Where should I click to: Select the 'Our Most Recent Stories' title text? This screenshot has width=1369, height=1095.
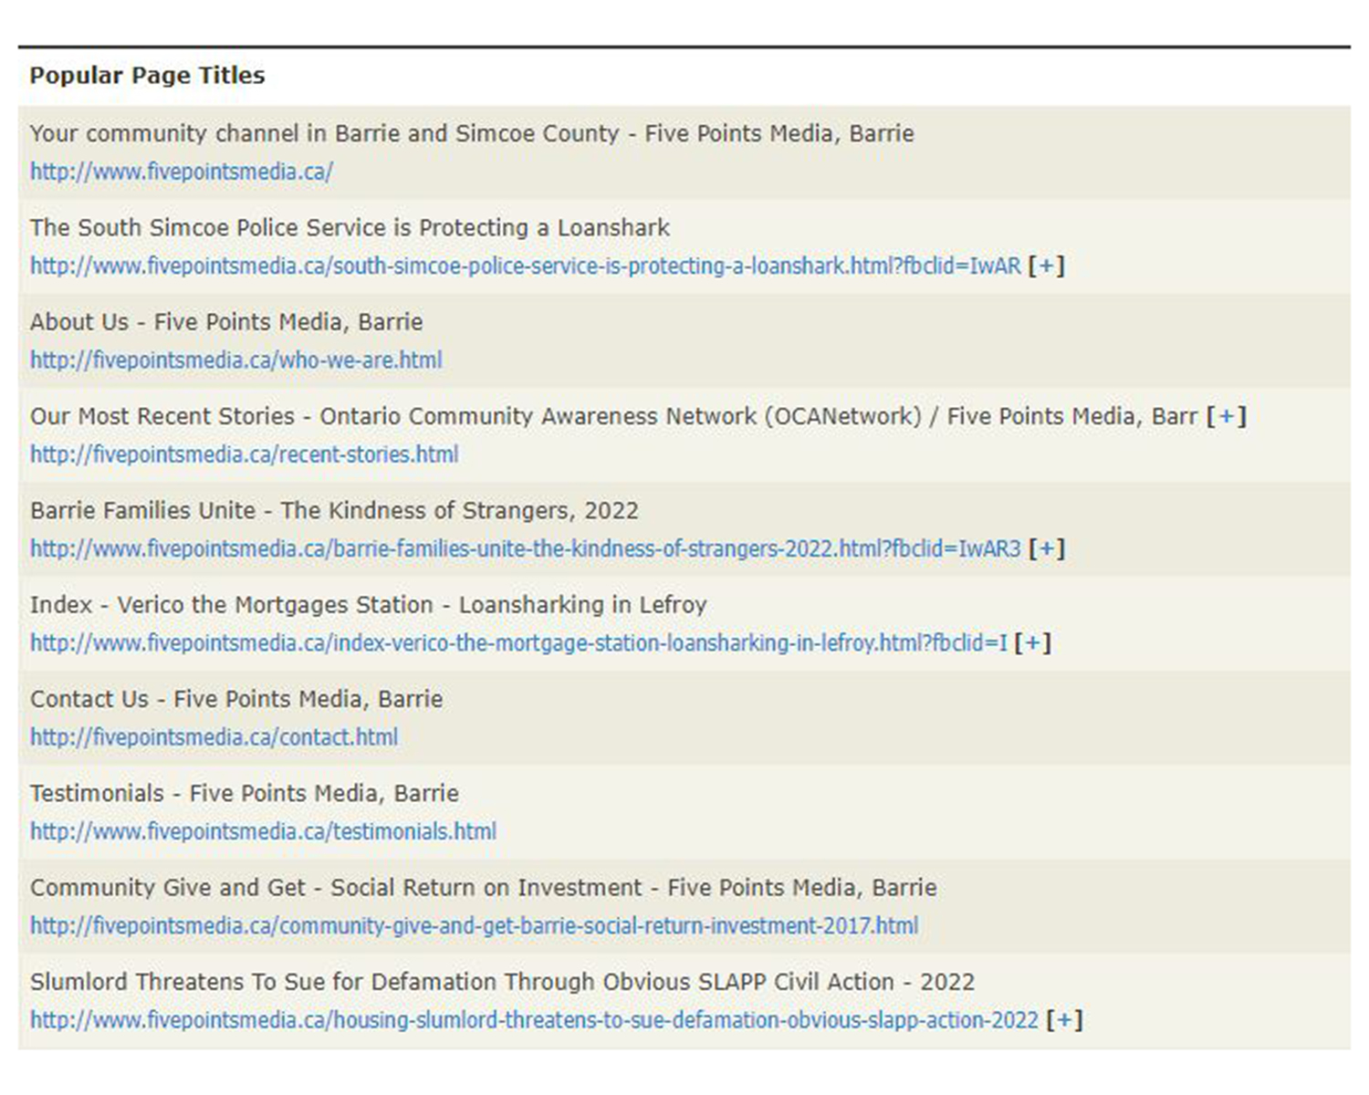click(x=614, y=416)
